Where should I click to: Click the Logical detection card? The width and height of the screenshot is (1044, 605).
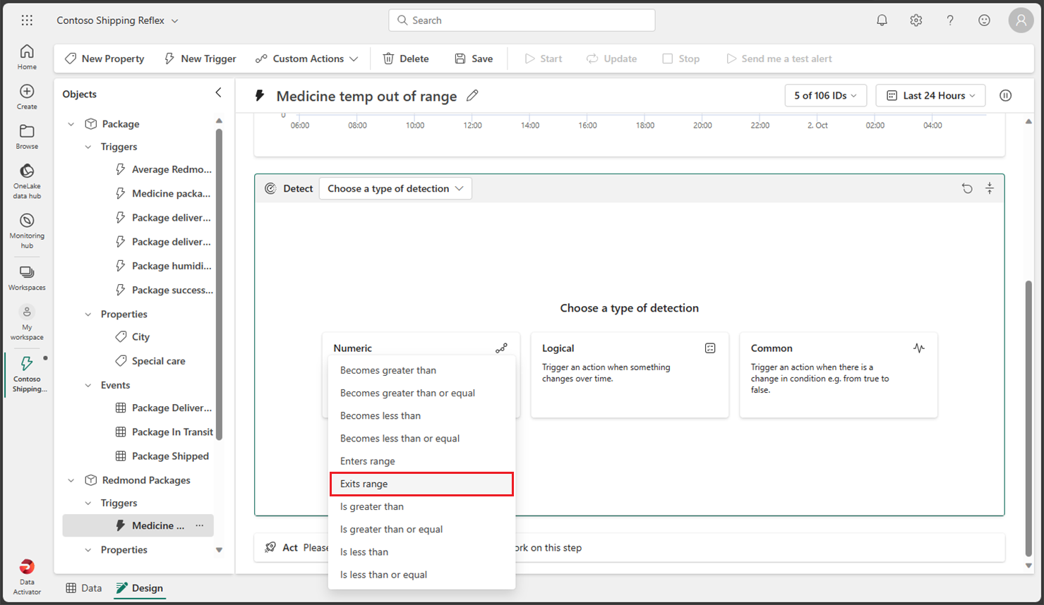click(x=630, y=375)
